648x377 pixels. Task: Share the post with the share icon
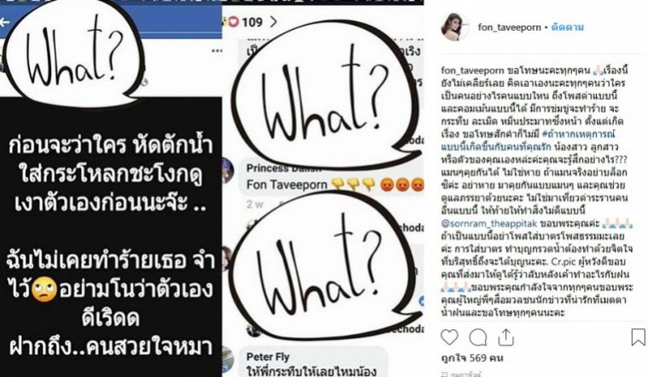(x=505, y=338)
